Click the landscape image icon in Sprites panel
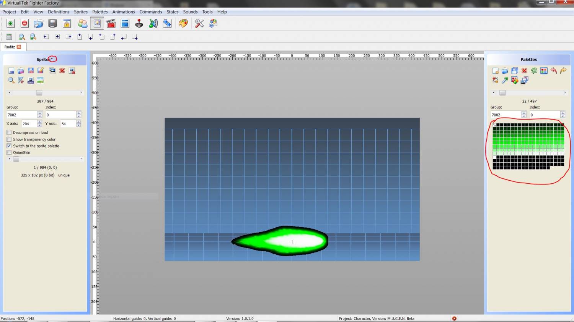The width and height of the screenshot is (574, 322). 40,80
